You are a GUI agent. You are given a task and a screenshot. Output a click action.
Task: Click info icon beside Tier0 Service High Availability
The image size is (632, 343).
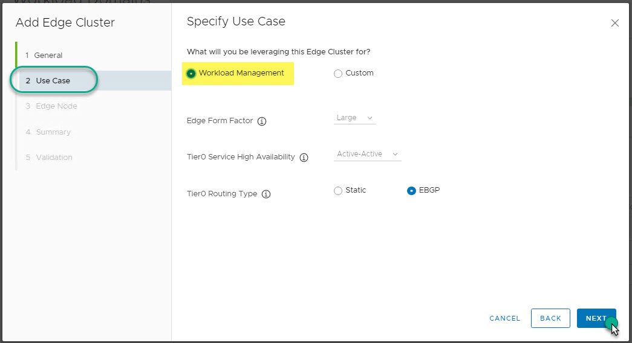click(304, 158)
